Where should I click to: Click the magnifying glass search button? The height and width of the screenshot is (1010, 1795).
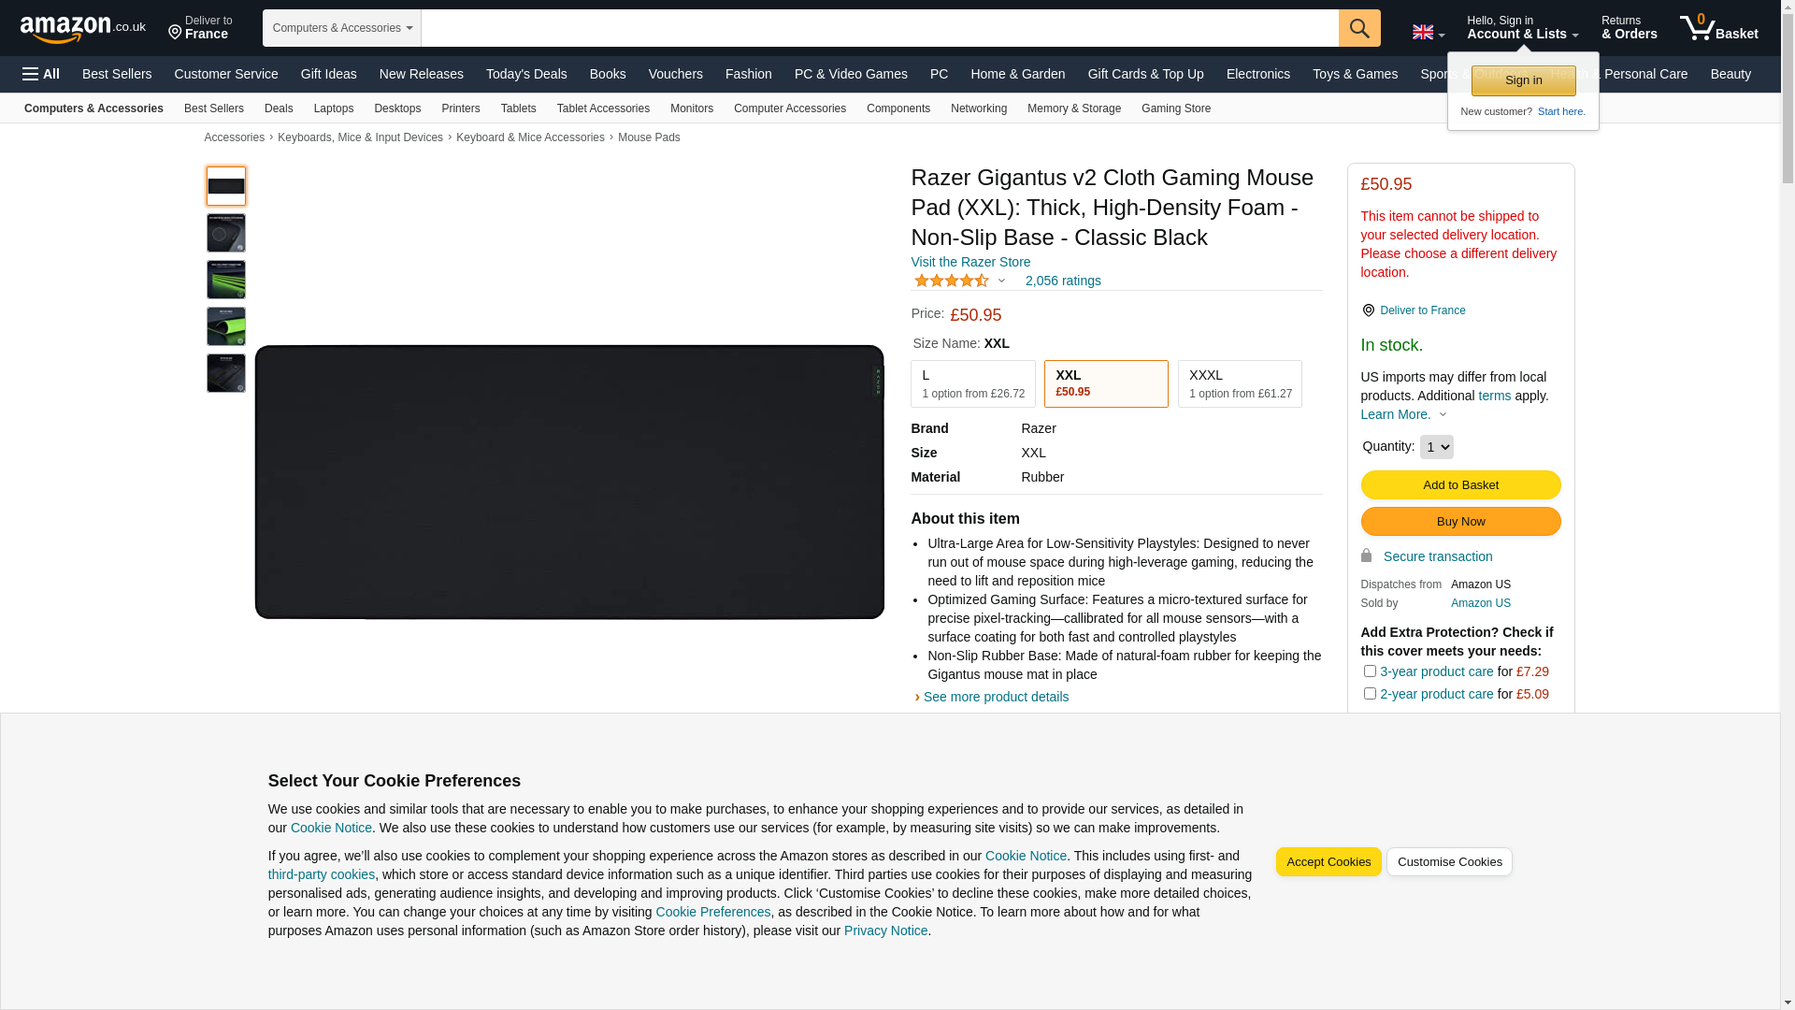point(1359,28)
